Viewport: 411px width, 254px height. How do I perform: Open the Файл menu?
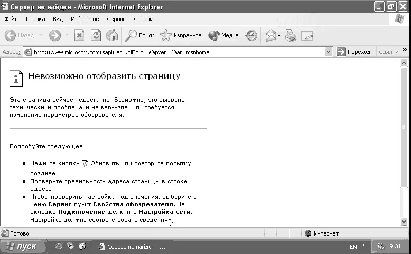click(x=11, y=19)
